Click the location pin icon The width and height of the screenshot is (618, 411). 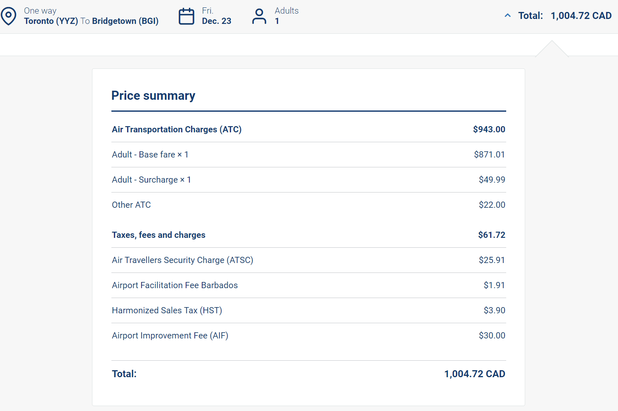(x=9, y=16)
